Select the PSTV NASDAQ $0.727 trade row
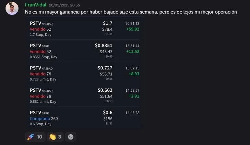Image resolution: width=250 pixels, height=145 pixels. tap(85, 73)
